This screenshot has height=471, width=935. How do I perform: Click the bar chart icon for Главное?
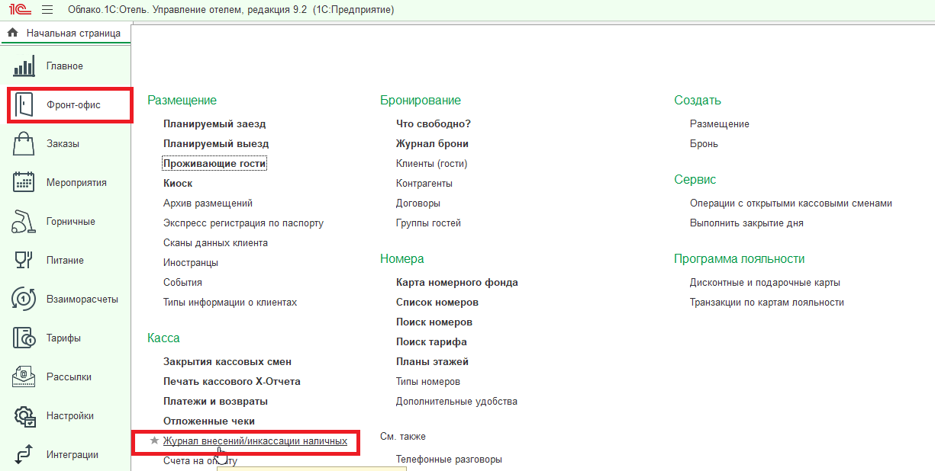click(x=24, y=66)
